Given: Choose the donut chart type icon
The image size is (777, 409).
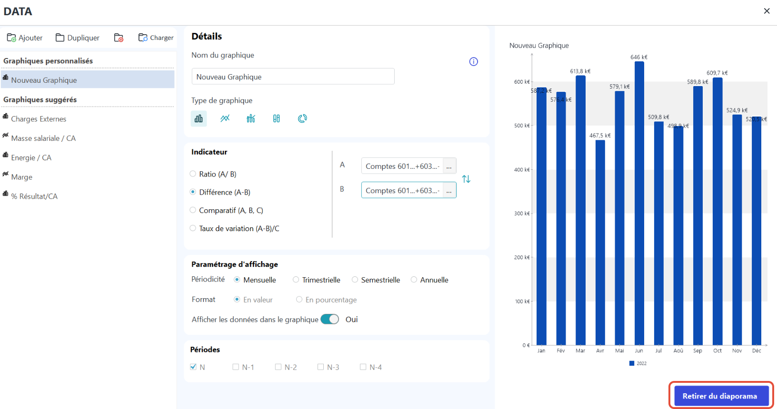Looking at the screenshot, I should 302,118.
